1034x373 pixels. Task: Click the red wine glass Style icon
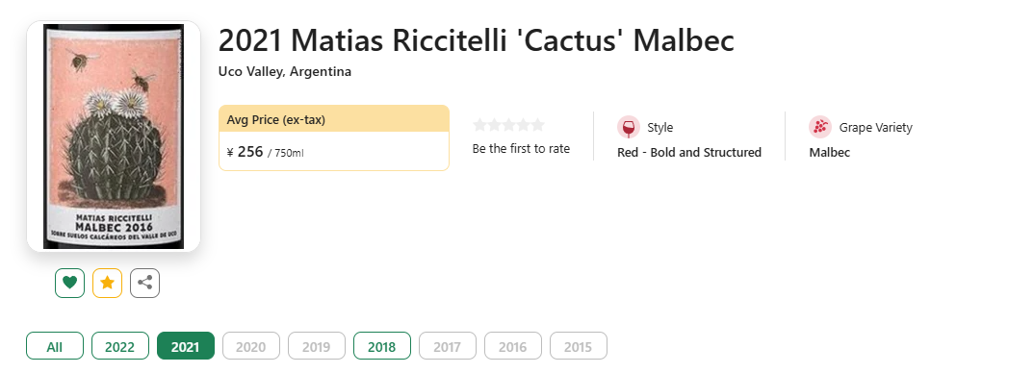(x=629, y=127)
